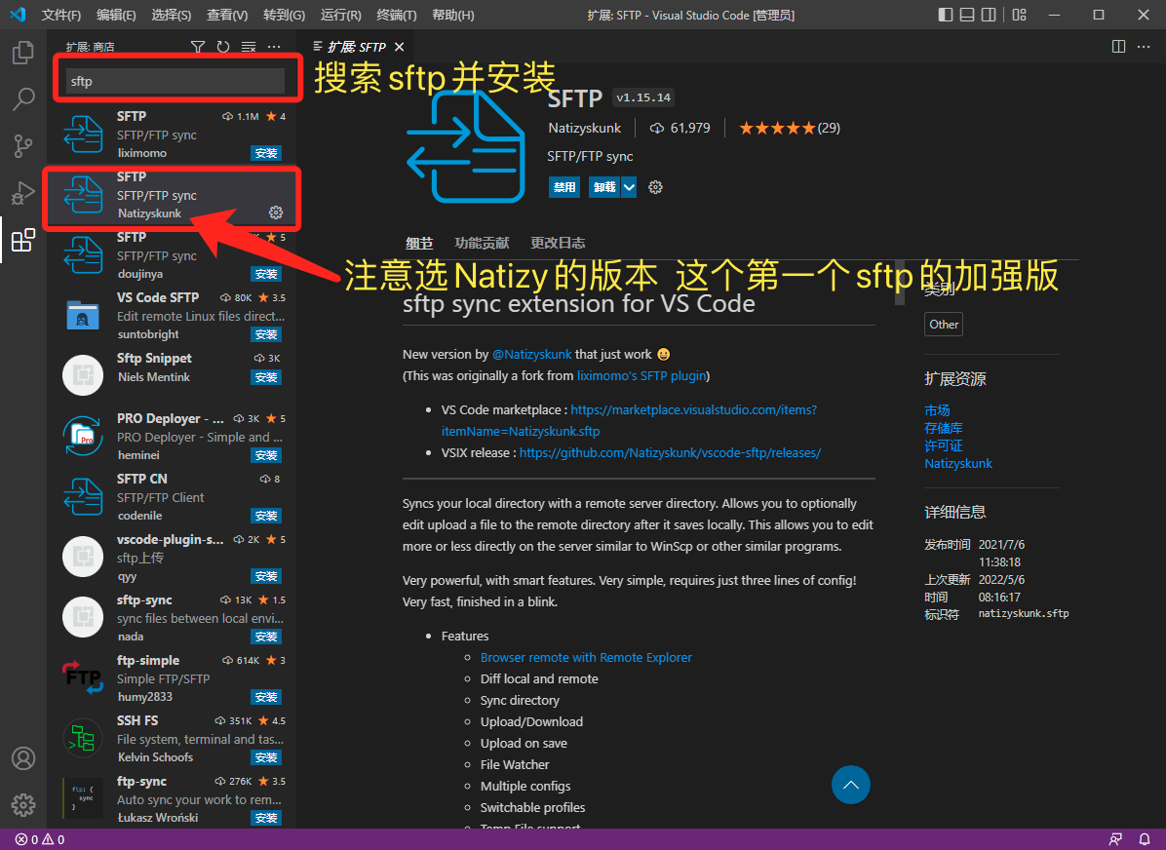This screenshot has width=1166, height=850.
Task: Install the SFTP CN extension
Action: [266, 516]
